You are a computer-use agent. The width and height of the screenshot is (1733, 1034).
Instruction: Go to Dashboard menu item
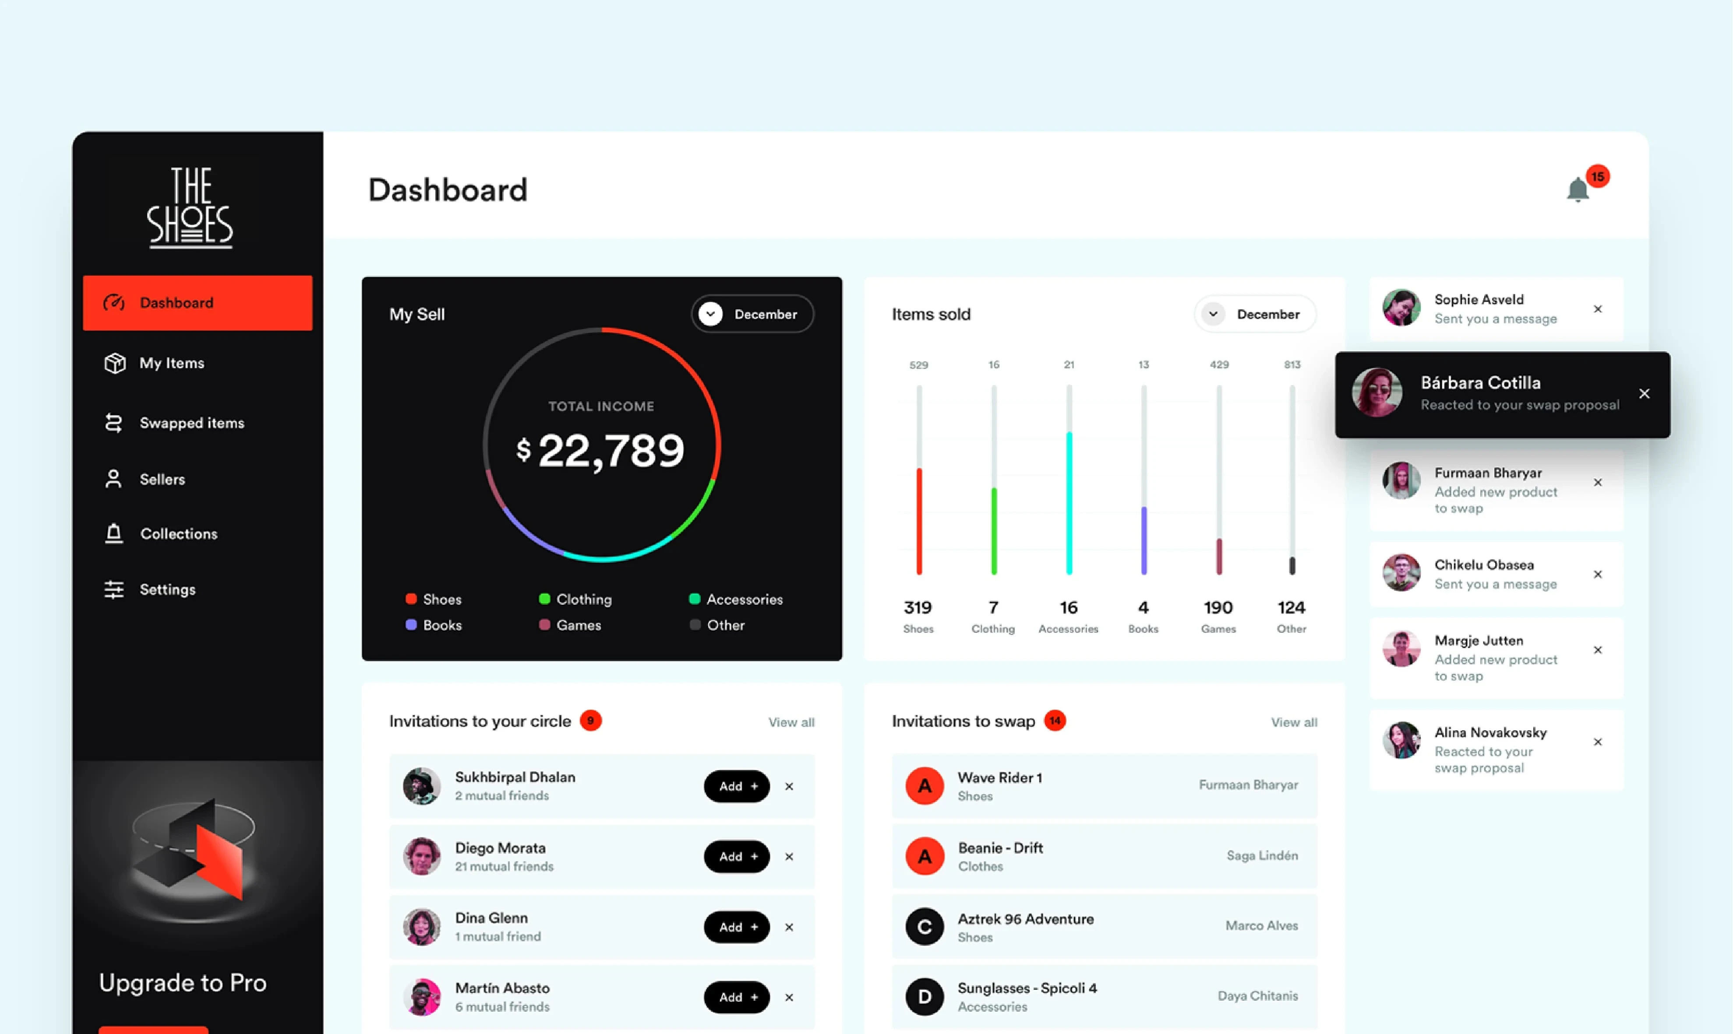click(198, 303)
